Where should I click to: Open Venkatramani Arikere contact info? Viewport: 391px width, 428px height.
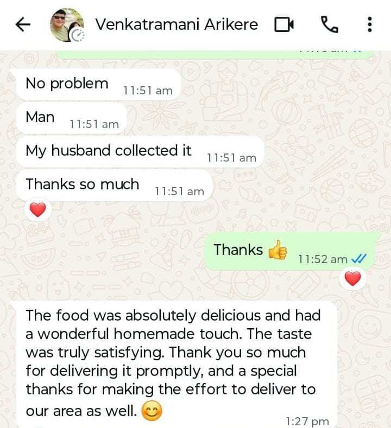point(176,24)
